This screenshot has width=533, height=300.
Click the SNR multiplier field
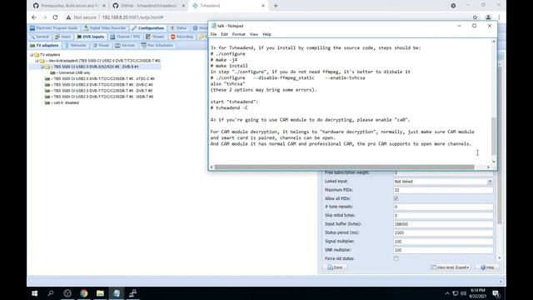443,250
